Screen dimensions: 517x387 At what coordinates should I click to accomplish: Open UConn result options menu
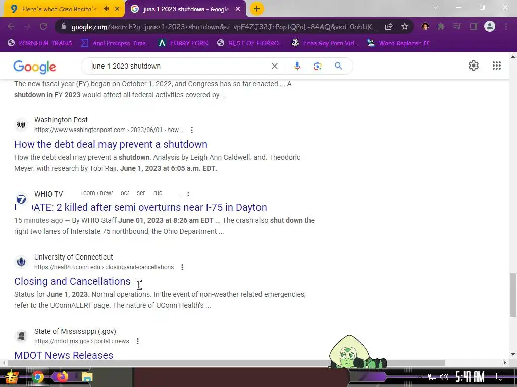click(182, 267)
